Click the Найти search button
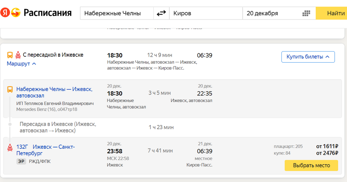Image resolution: width=347 pixels, height=182 pixels. point(333,13)
